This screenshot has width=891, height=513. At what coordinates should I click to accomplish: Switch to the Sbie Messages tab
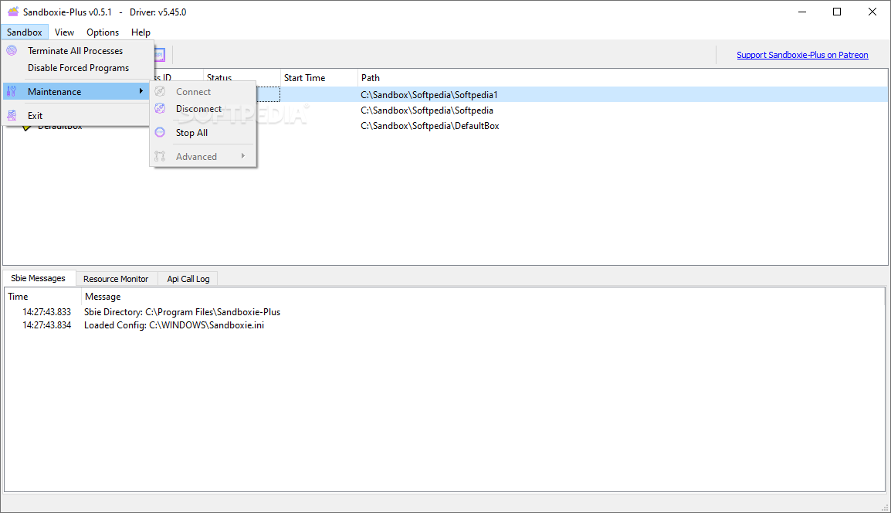[39, 278]
